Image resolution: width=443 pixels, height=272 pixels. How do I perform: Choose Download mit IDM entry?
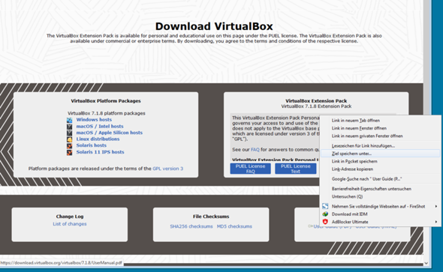click(x=381, y=214)
